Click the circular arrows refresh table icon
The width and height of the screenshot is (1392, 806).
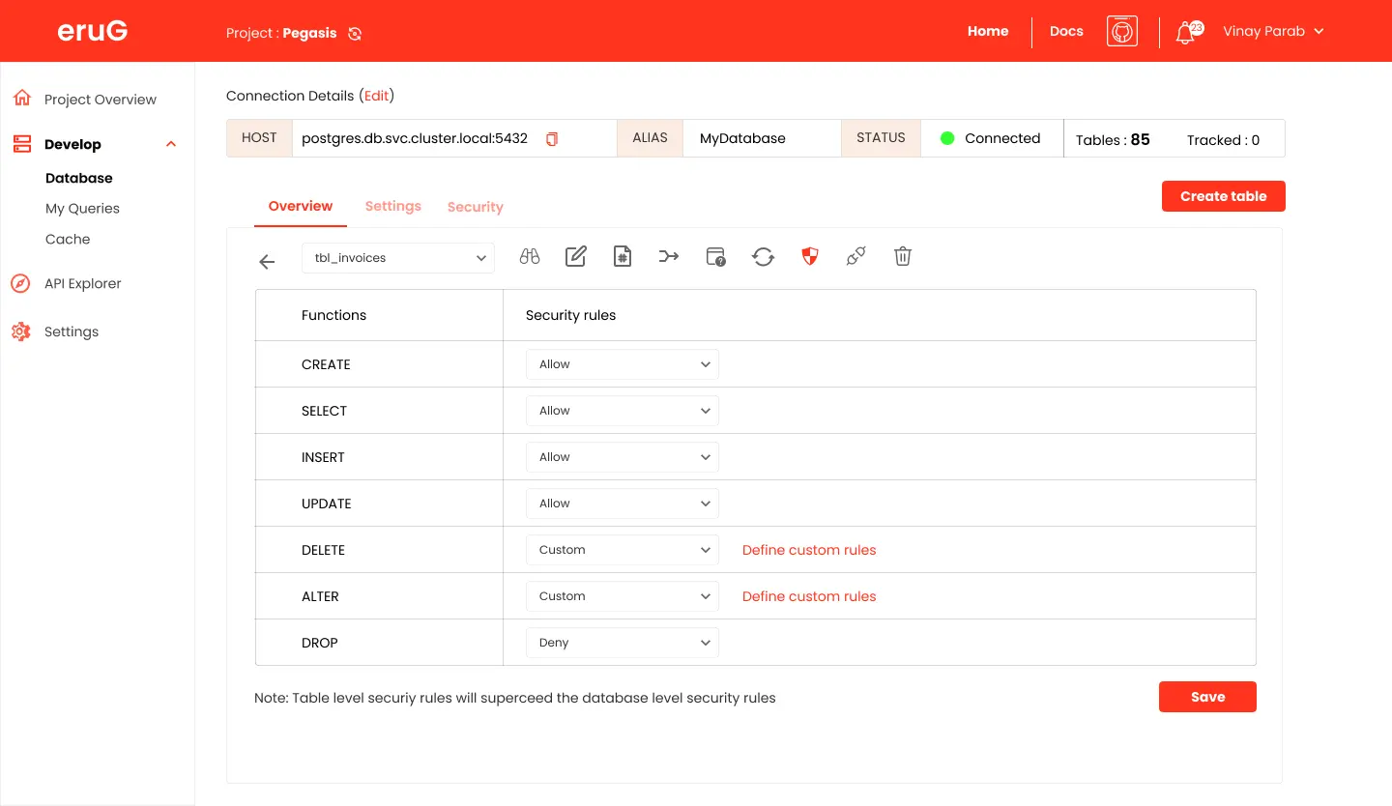[763, 257]
